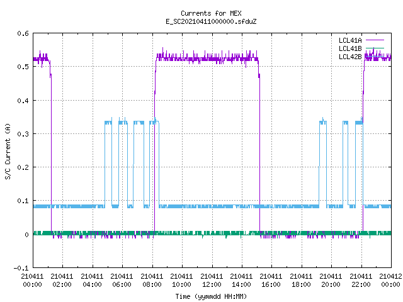Click the x-axis label "Time (yymmdd HH:MM)"
The height and width of the screenshot is (302, 403).
pyautogui.click(x=211, y=296)
